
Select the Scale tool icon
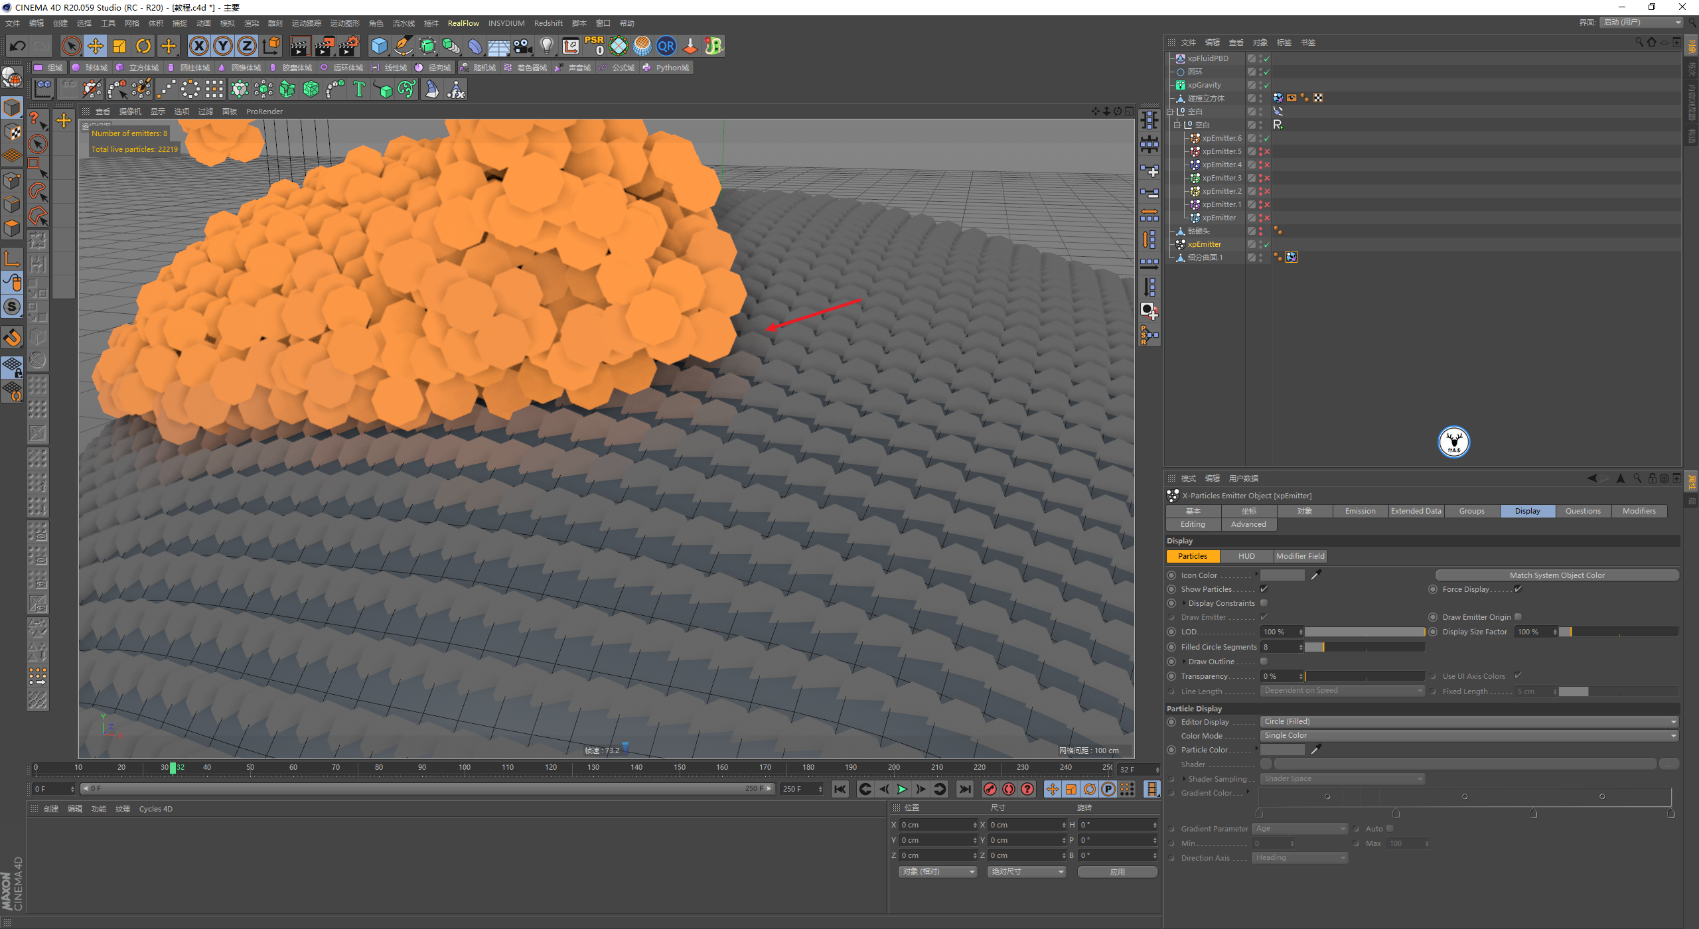click(119, 46)
